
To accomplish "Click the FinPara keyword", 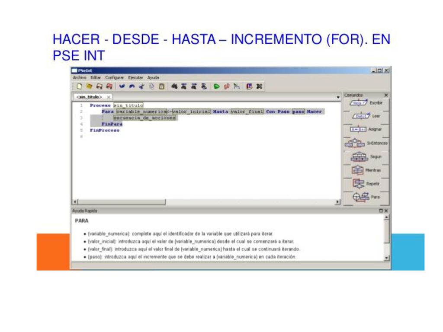I will [112, 124].
